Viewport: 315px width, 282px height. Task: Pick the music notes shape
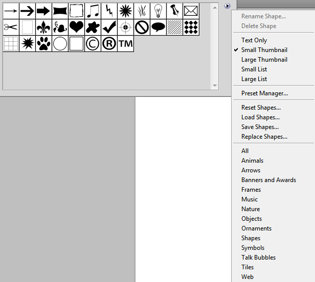pos(93,11)
